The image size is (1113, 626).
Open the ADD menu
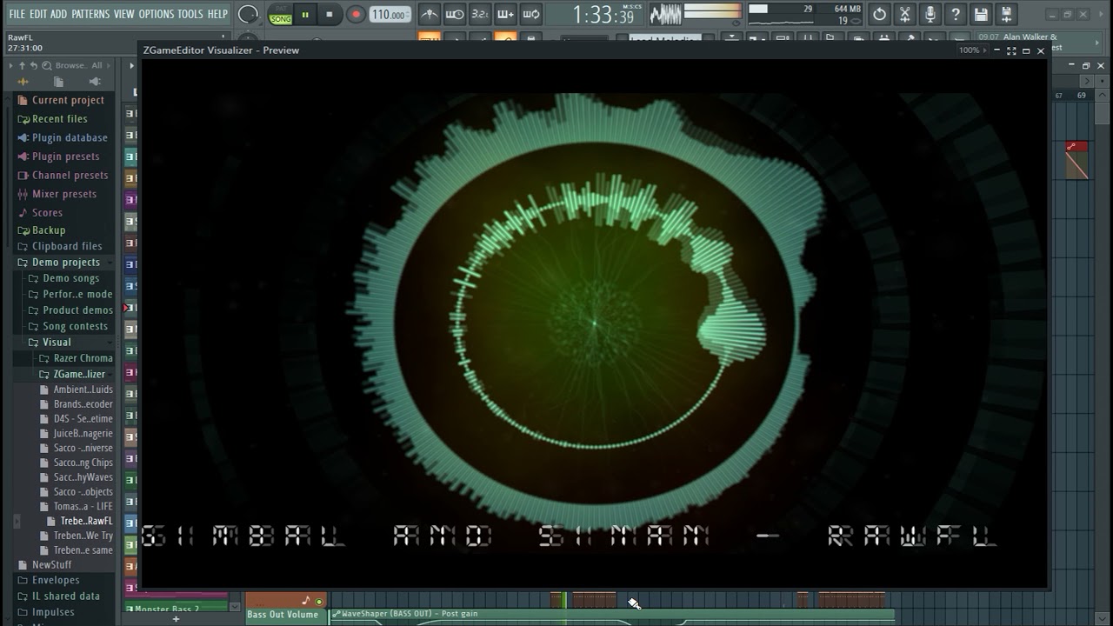(x=59, y=14)
